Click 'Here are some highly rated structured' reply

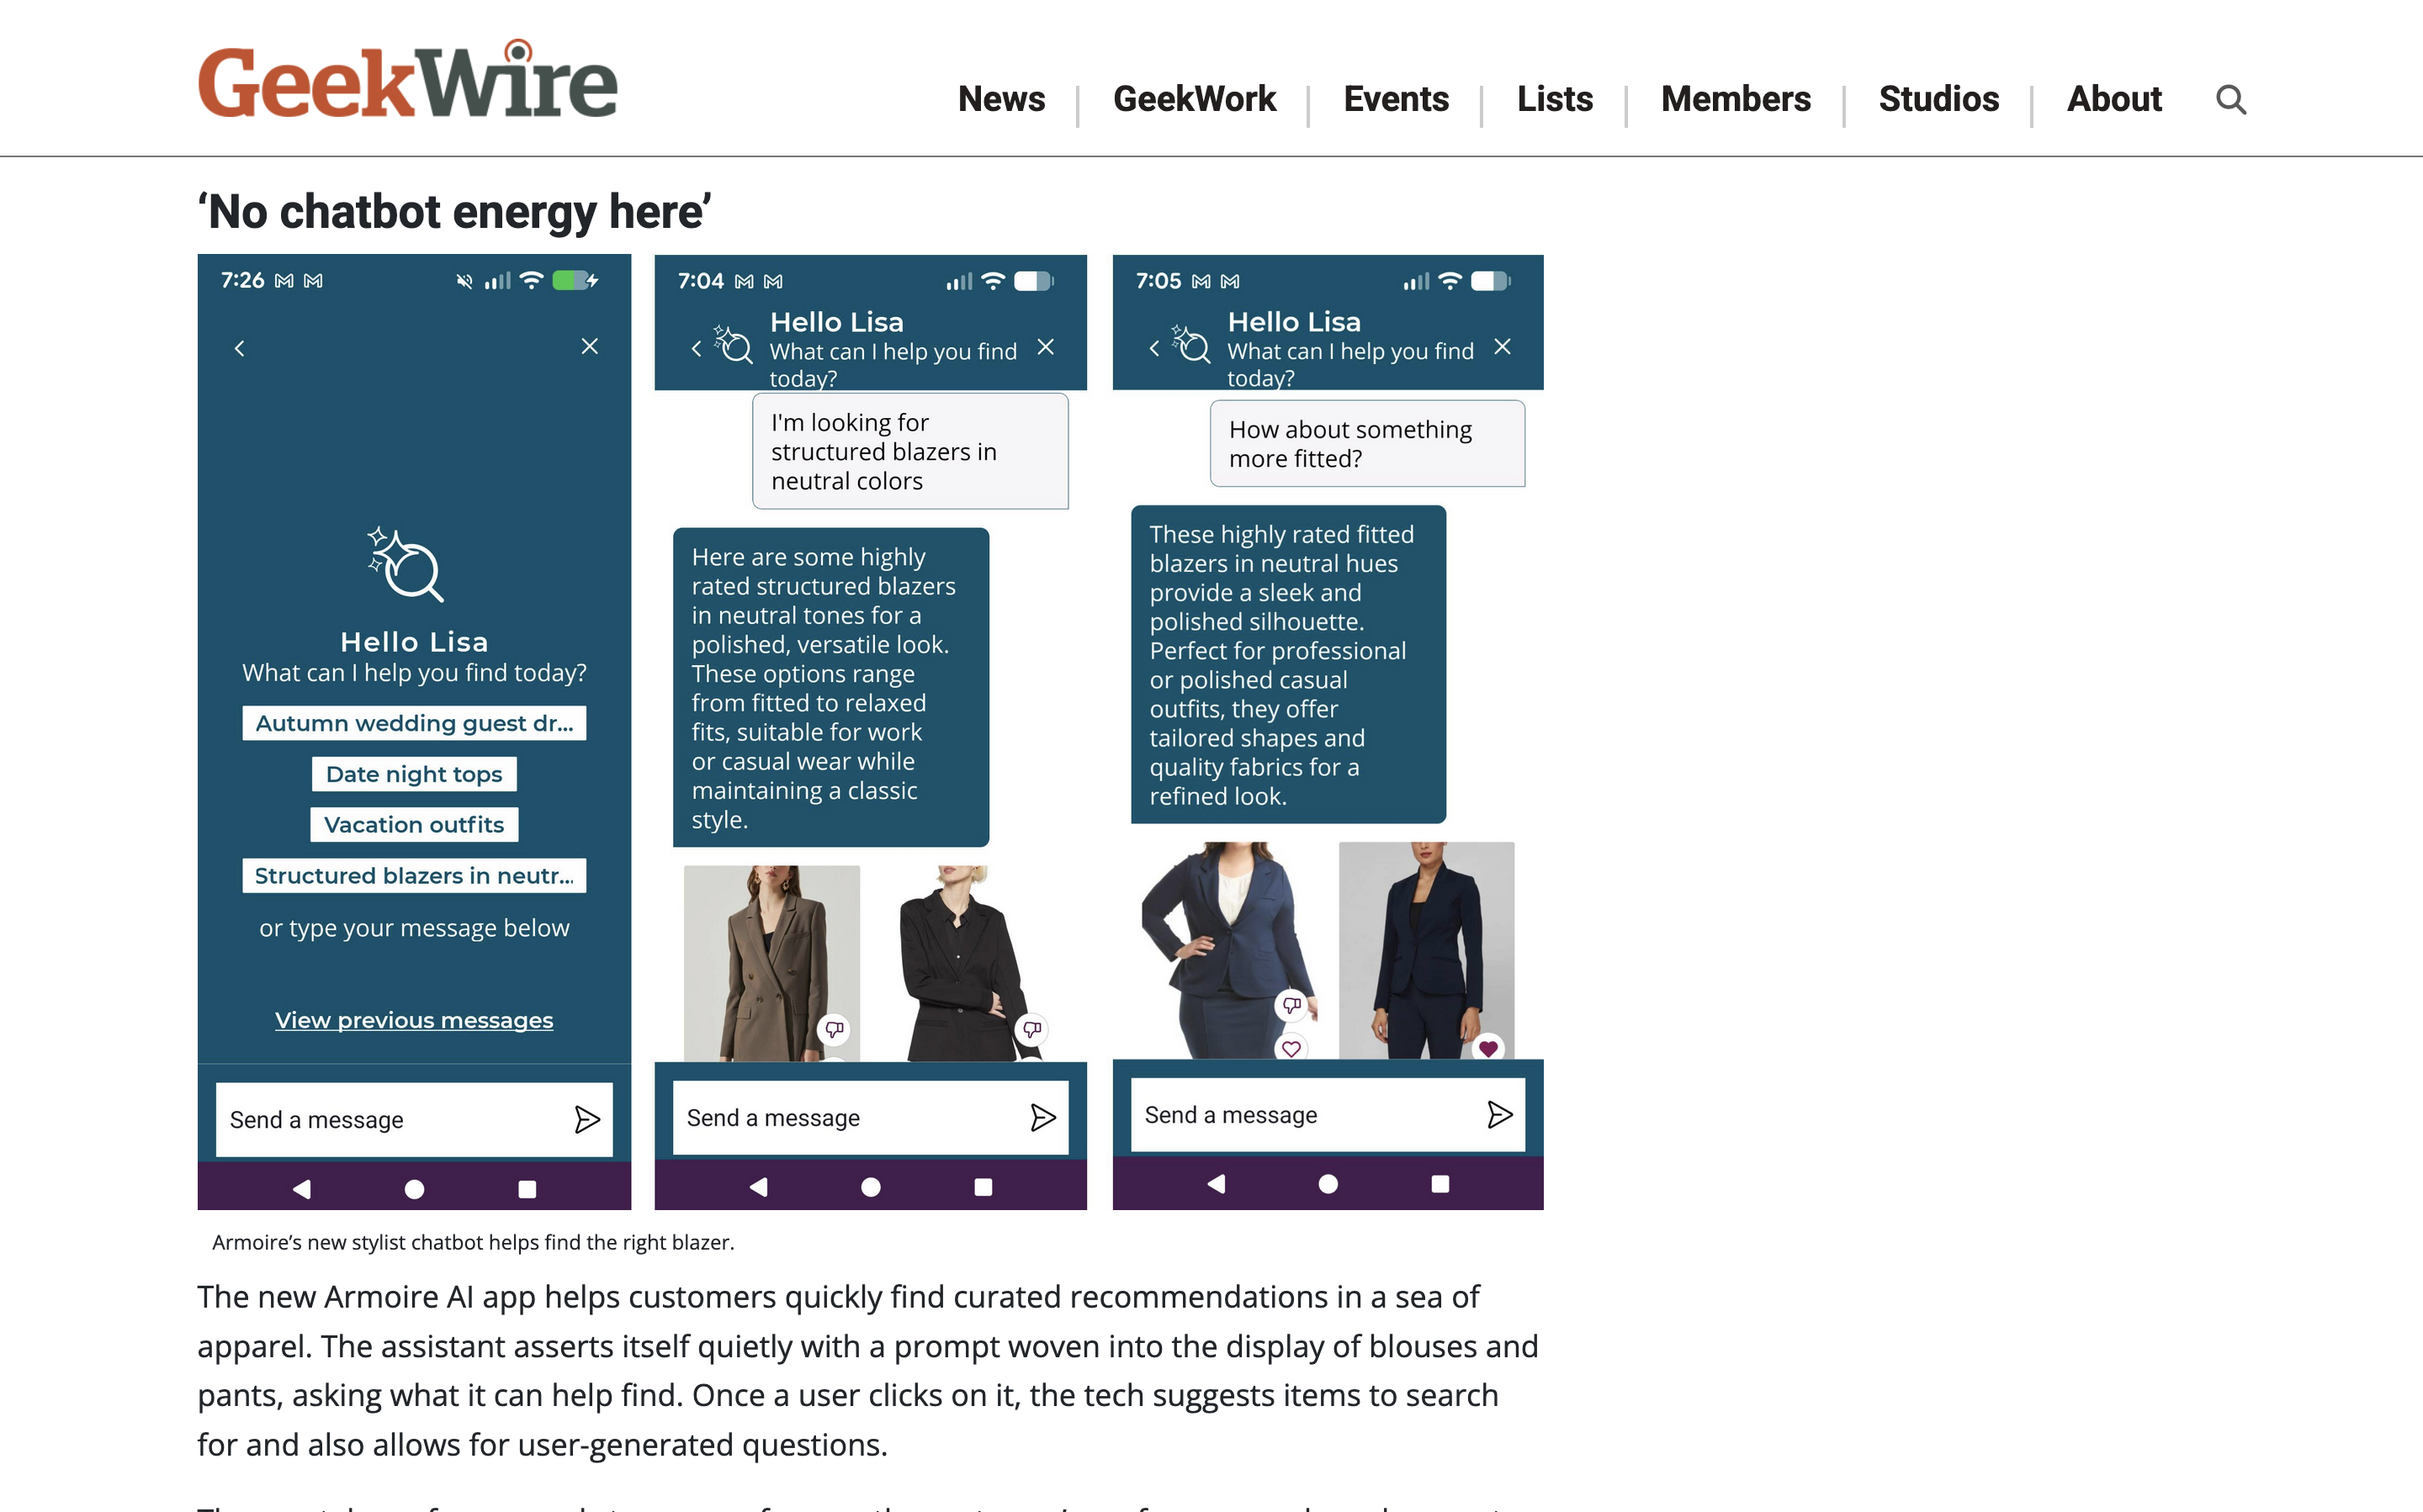831,687
